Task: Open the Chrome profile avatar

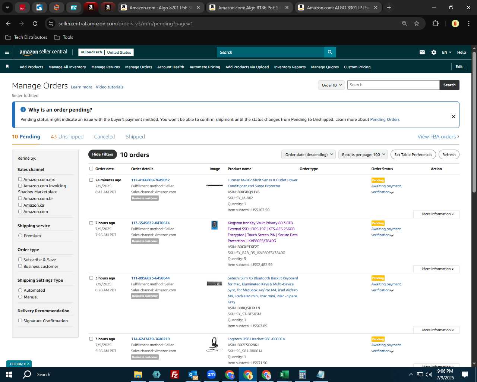Action: click(x=455, y=24)
